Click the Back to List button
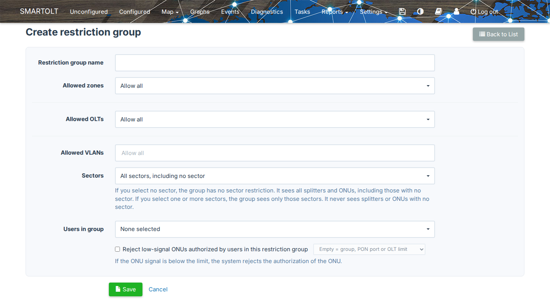550x307 pixels. (498, 34)
